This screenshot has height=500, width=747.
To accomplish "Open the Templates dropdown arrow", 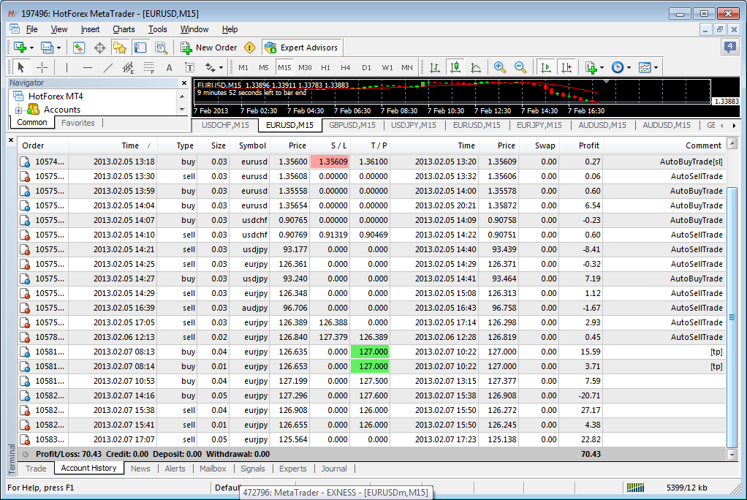I will tap(656, 68).
